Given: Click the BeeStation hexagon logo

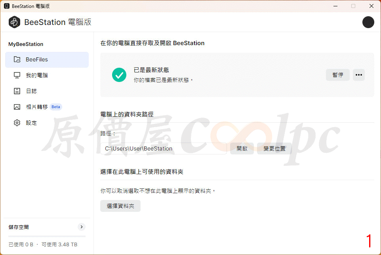Looking at the screenshot, I should pyautogui.click(x=14, y=22).
